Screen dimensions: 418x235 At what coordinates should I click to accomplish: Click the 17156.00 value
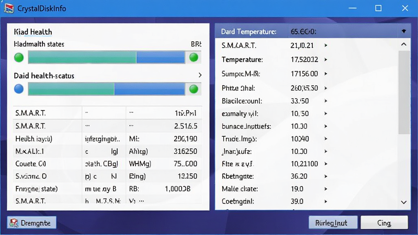click(304, 74)
